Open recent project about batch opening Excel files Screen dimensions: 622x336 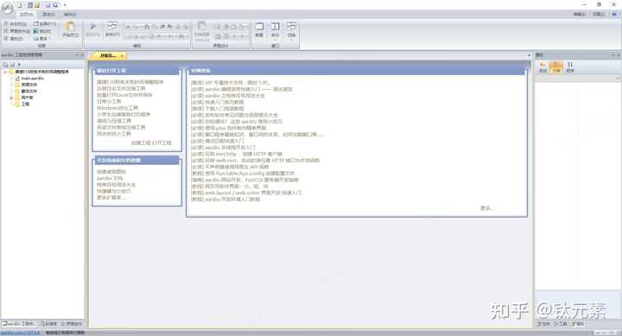pos(124,95)
